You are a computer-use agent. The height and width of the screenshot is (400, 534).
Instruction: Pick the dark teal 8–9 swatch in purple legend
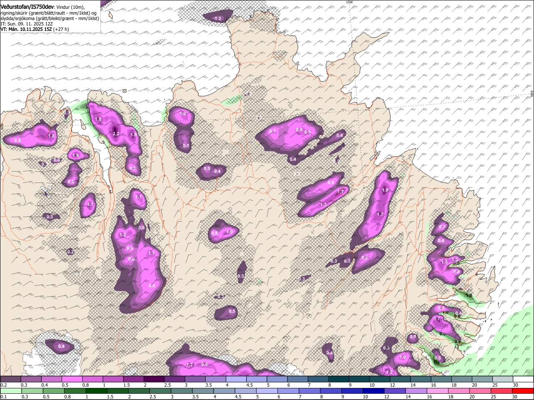tap(339, 379)
